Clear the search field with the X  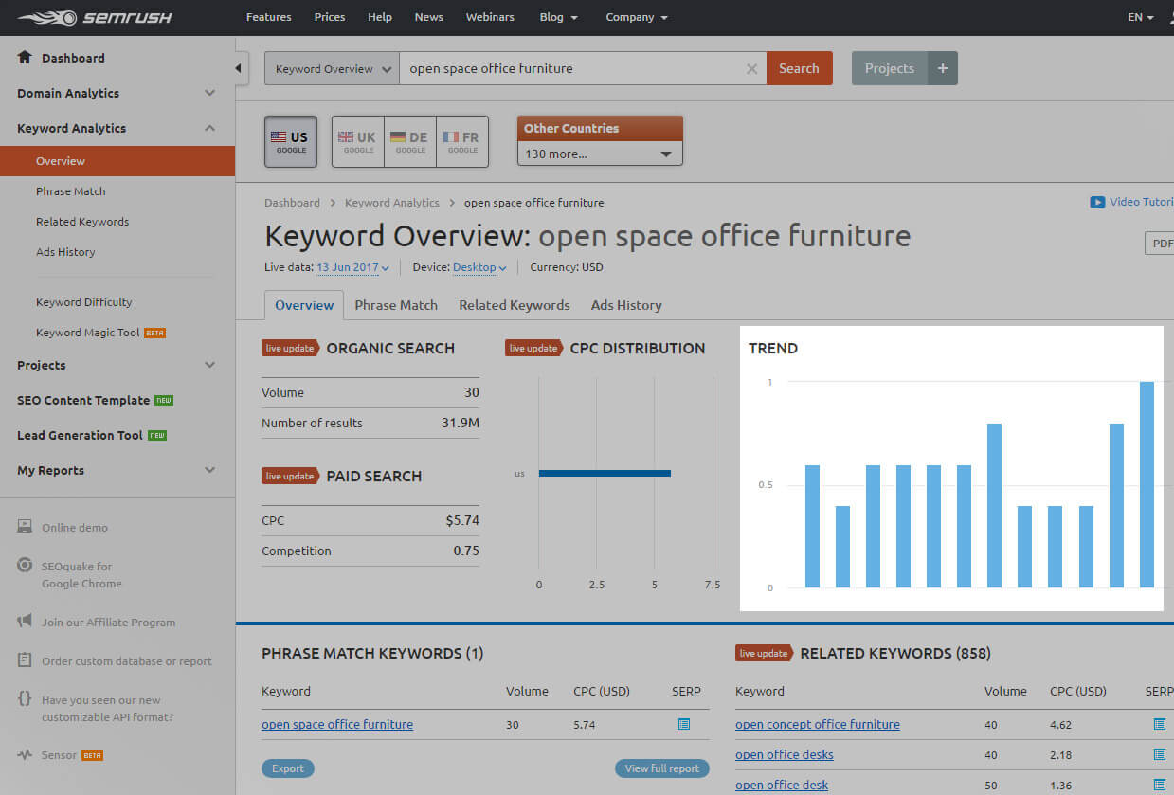751,68
